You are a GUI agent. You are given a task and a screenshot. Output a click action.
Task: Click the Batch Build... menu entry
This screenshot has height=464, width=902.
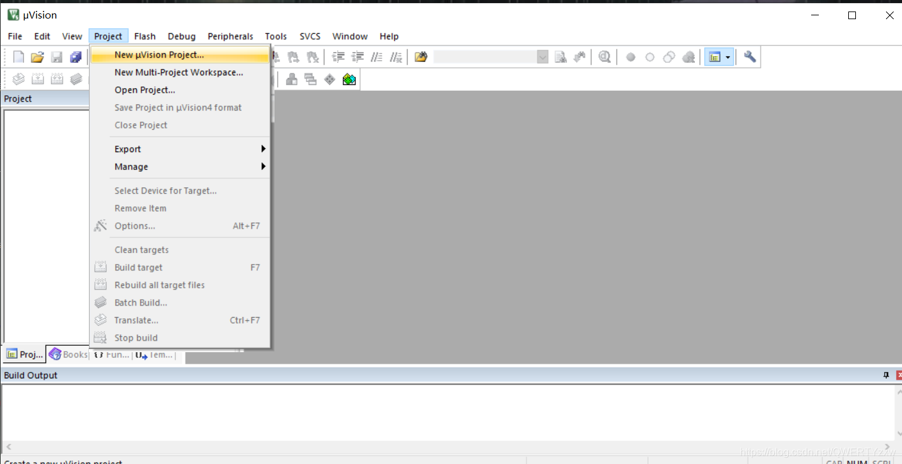point(180,302)
